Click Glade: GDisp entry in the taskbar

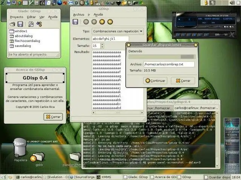[x=136, y=177]
